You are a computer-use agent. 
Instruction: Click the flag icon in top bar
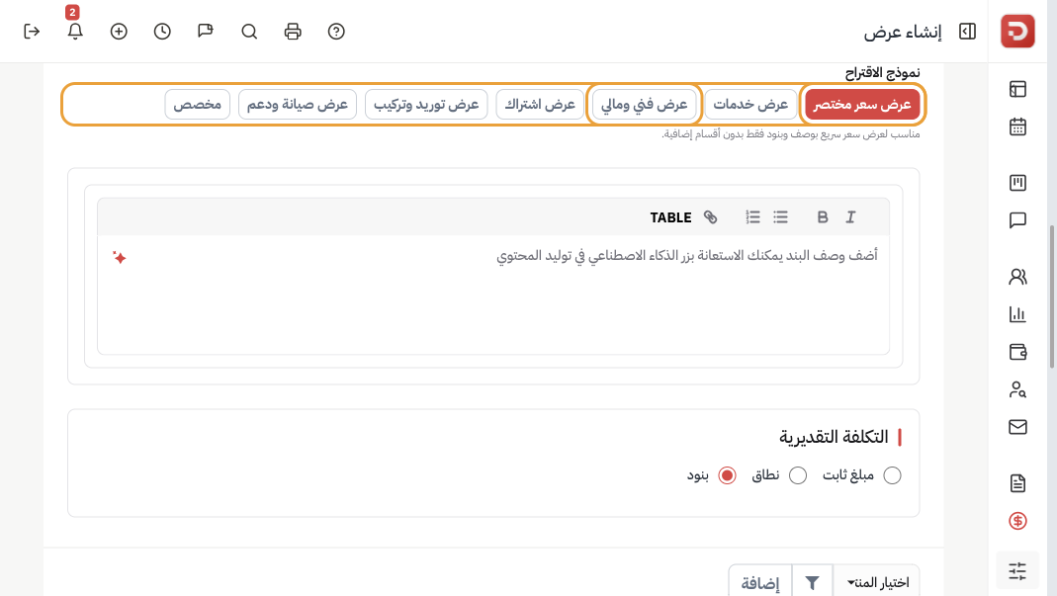coord(206,32)
